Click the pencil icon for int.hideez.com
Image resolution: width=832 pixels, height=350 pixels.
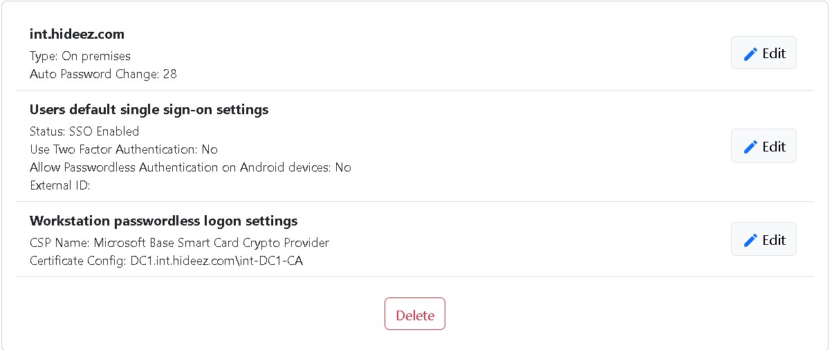tap(750, 54)
